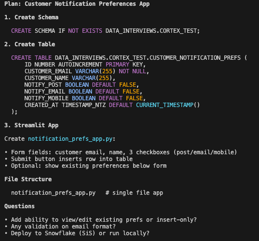The image size is (259, 241).
Task: Open the notification_prefs_app.py file reference
Action: [x=70, y=139]
